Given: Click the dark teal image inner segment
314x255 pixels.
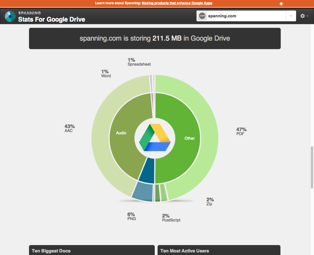Looking at the screenshot, I should (148, 171).
